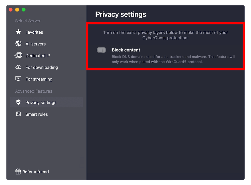Viewport: 251px width, 185px height.
Task: Click the Privacy settings shield icon
Action: click(x=18, y=102)
